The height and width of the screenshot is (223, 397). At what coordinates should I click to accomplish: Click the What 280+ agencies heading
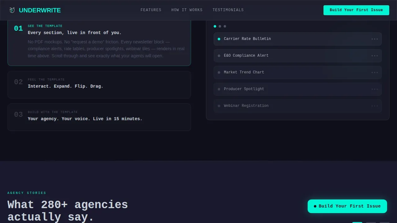(x=68, y=211)
